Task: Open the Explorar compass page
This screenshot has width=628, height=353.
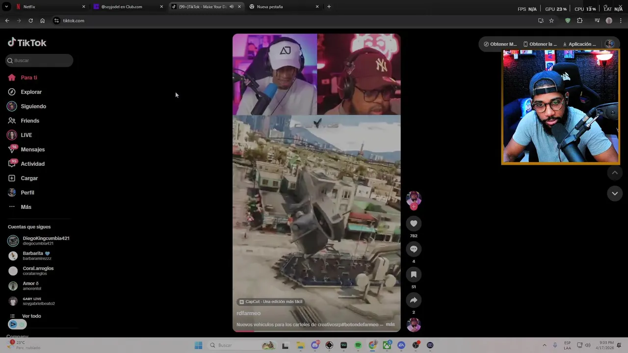Action: point(25,92)
